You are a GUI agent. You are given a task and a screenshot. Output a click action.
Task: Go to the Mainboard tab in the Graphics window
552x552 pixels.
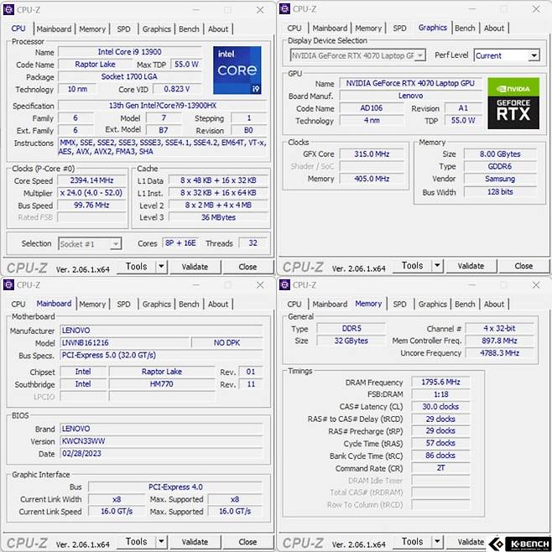[x=330, y=29]
